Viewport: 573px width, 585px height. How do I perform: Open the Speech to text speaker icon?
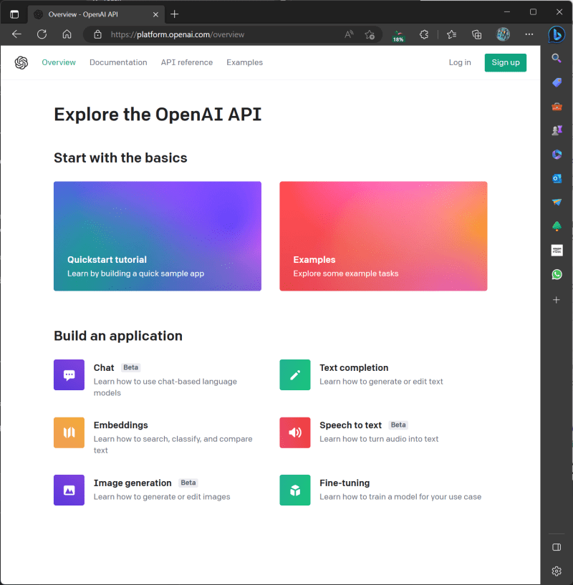(x=295, y=432)
